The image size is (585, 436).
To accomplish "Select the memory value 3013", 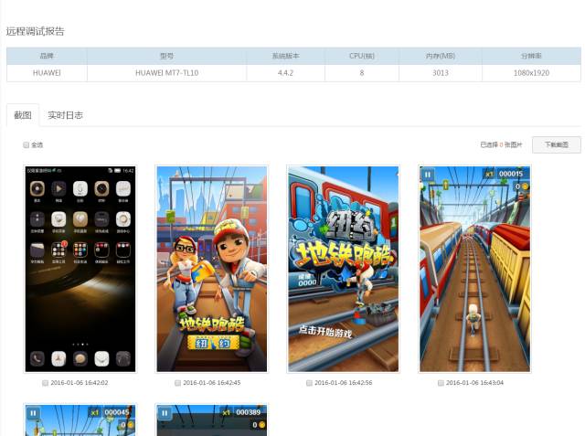I will pos(441,73).
